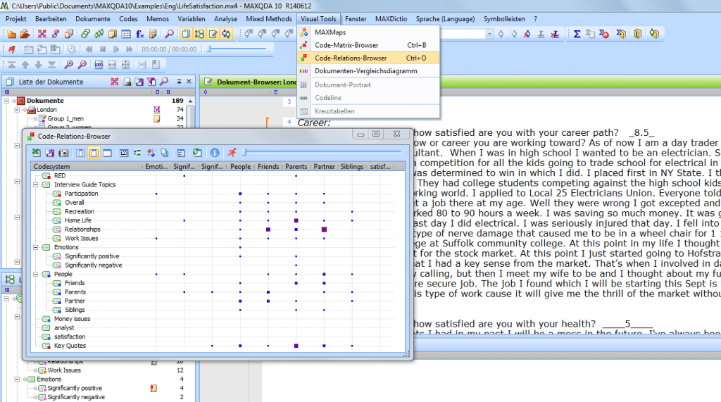
Task: Choose Dokumenten-Vergleichsdiagramm menu entry
Action: pyautogui.click(x=369, y=71)
